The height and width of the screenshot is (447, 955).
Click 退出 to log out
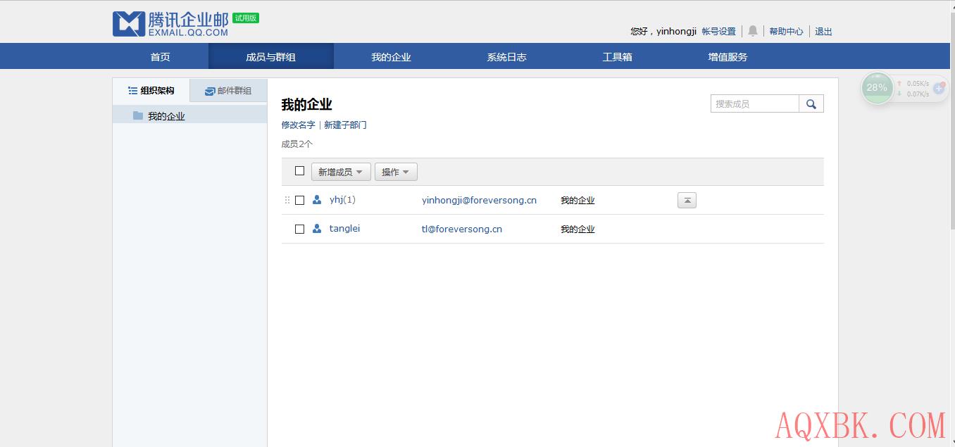823,31
